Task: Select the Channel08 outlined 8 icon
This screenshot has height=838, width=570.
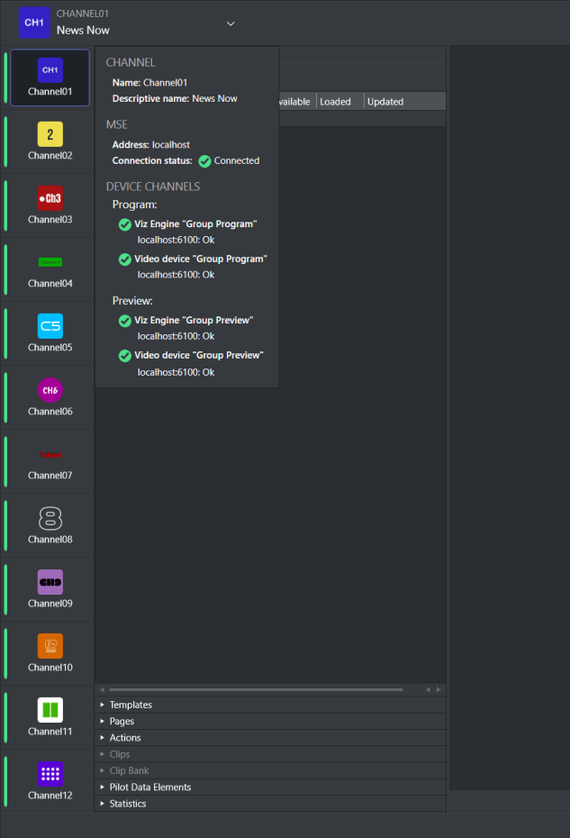Action: click(50, 518)
